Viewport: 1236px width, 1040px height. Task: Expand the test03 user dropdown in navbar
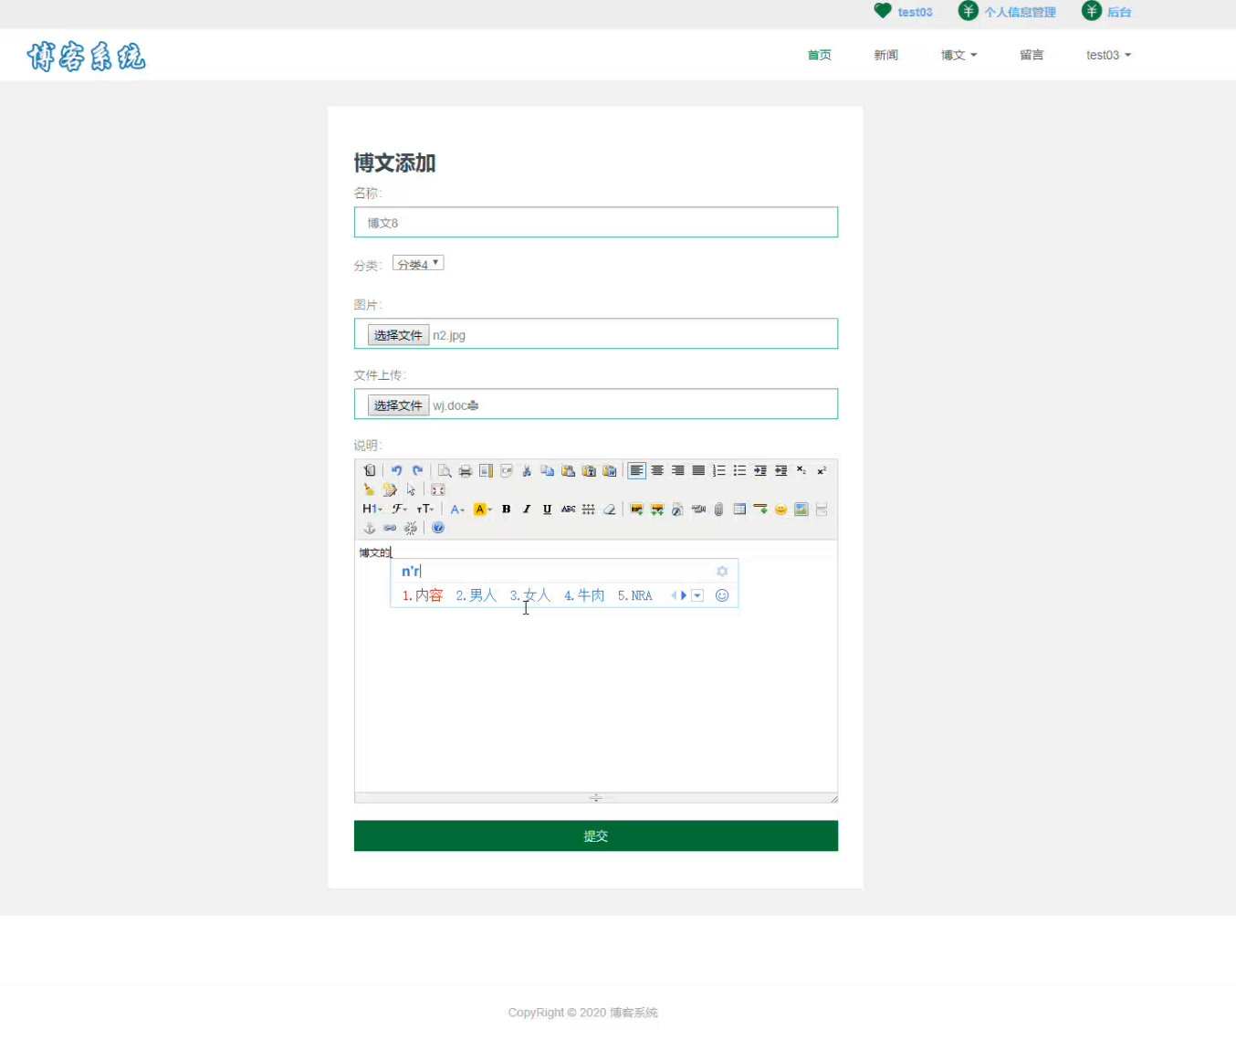click(1108, 55)
